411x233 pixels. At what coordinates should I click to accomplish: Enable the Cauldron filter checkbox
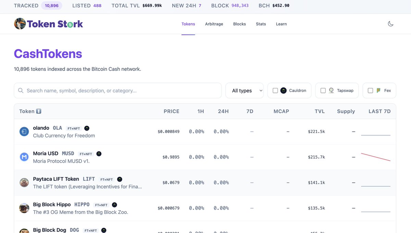point(275,90)
